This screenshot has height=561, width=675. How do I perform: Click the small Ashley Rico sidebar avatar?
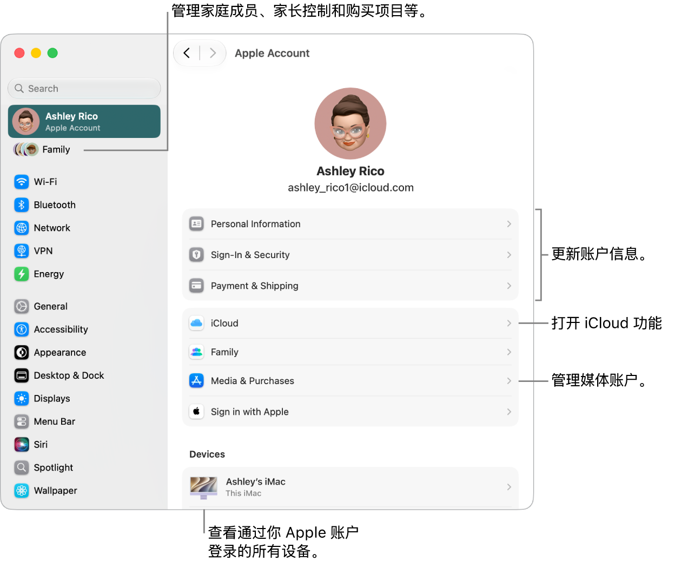click(x=26, y=121)
